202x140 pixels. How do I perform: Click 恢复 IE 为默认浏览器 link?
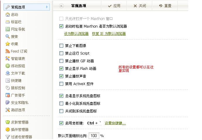click(109, 34)
